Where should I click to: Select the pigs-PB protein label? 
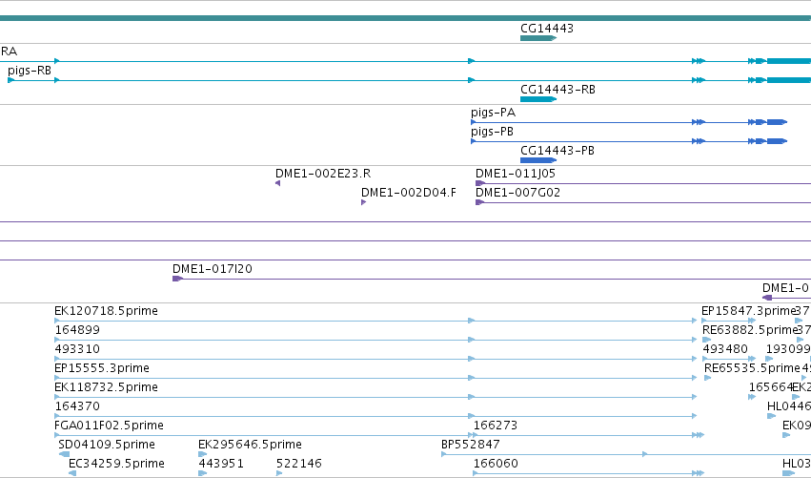492,132
